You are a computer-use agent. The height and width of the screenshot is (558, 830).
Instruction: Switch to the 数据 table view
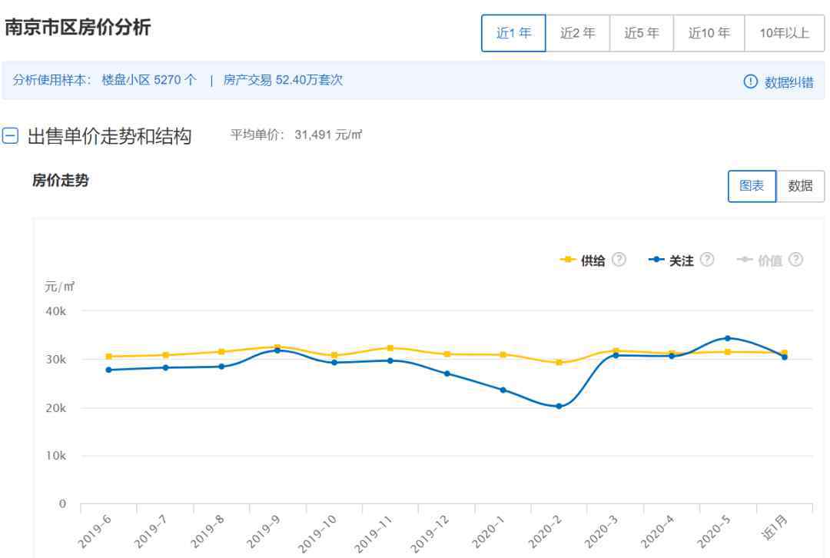(x=800, y=186)
